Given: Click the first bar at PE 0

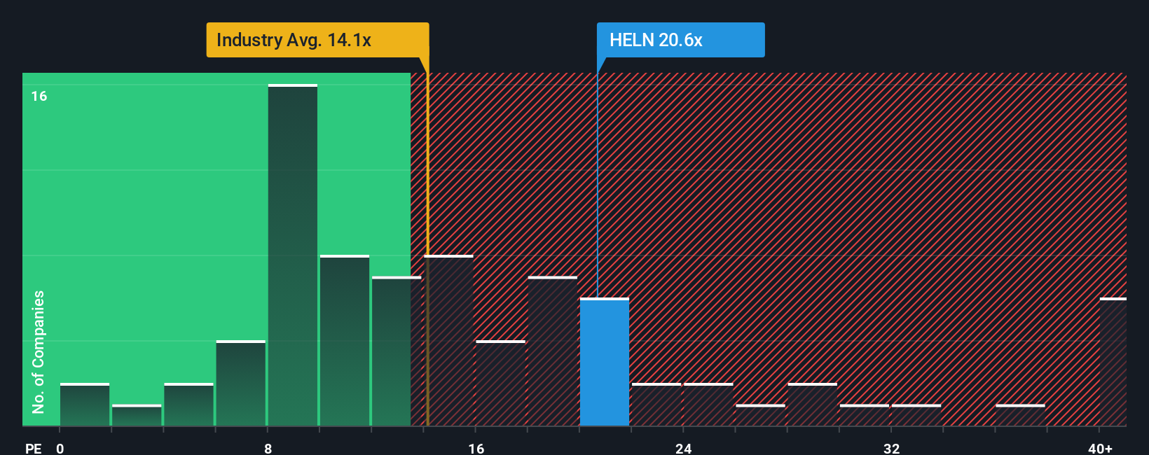Looking at the screenshot, I should point(85,405).
